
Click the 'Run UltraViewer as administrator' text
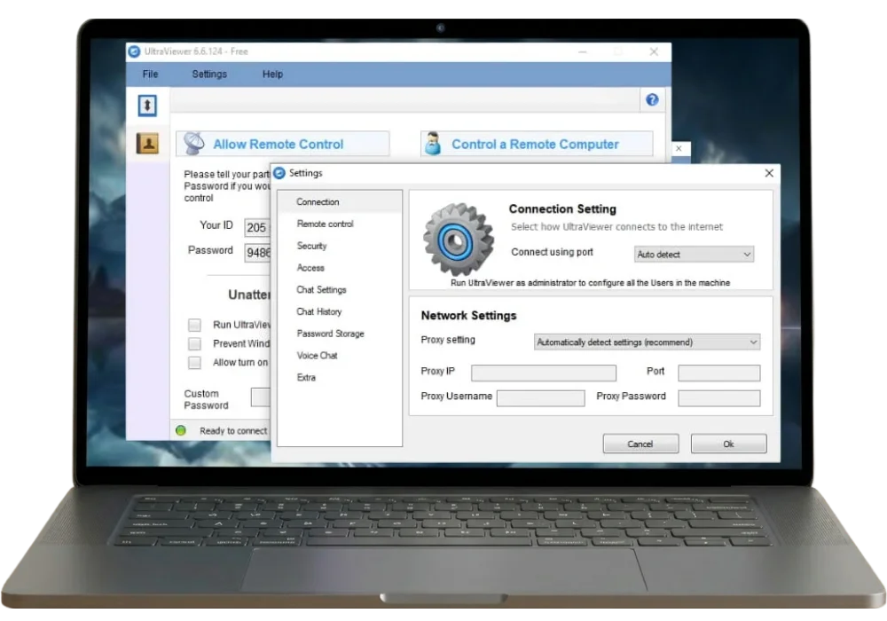tap(590, 283)
